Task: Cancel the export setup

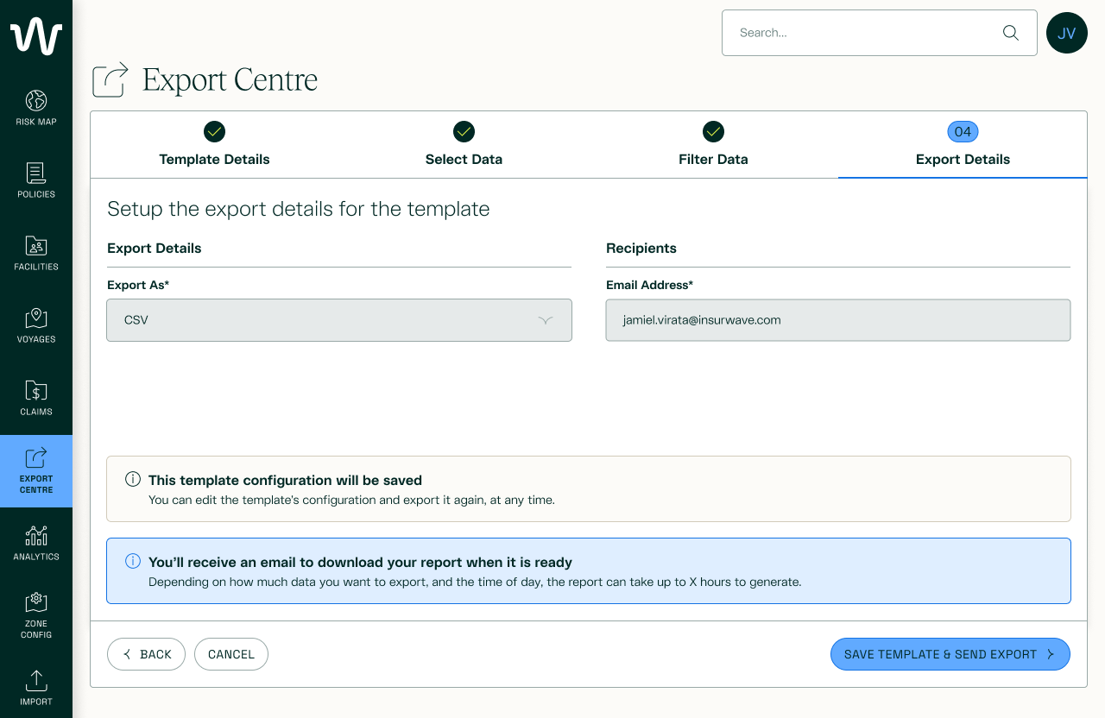Action: coord(231,654)
